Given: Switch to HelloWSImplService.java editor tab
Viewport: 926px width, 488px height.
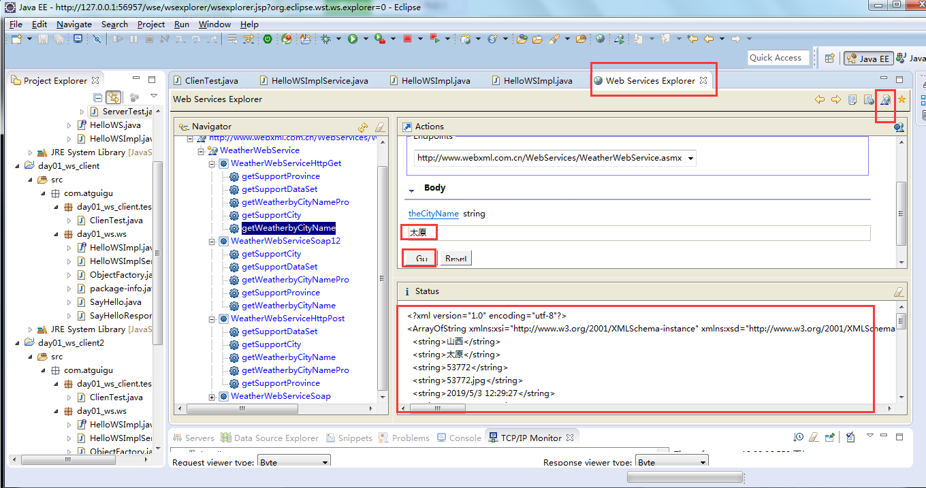Looking at the screenshot, I should click(x=313, y=80).
